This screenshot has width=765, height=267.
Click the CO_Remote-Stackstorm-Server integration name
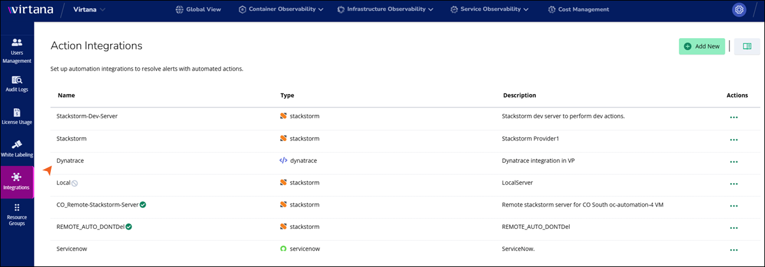coord(97,205)
